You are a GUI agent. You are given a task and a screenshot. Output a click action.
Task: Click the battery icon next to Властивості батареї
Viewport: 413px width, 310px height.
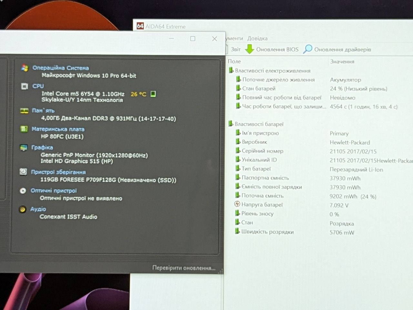[231, 124]
